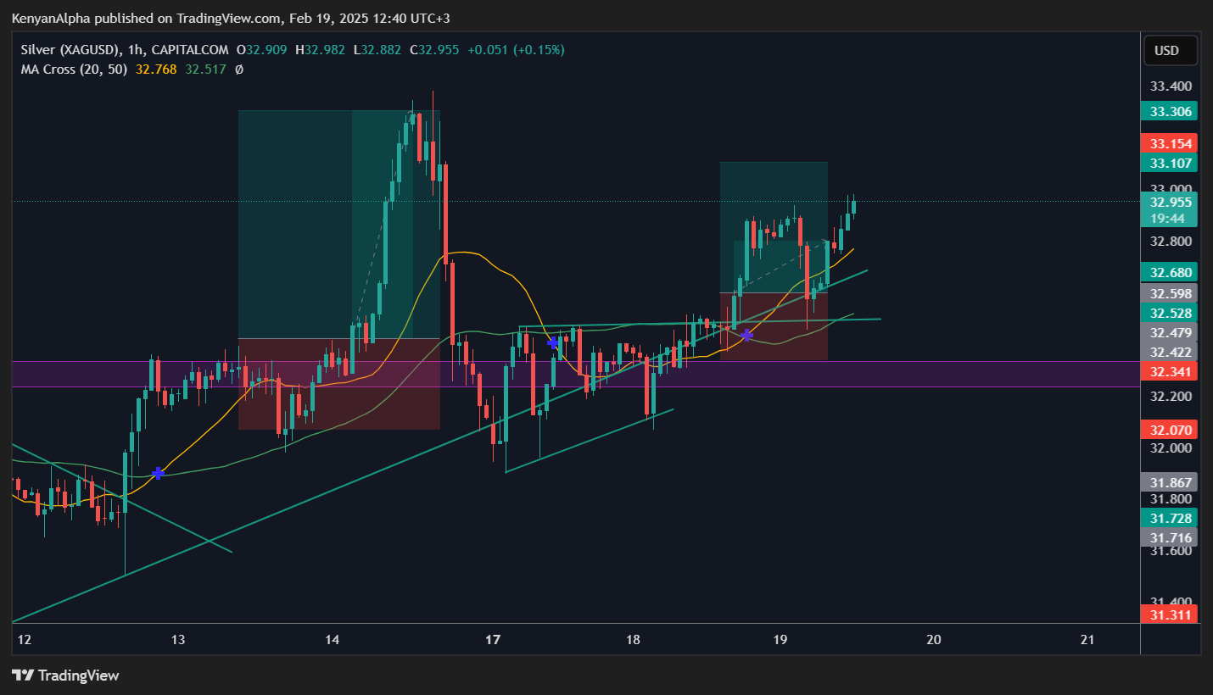Open the TradingView logo link
The height and width of the screenshot is (695, 1213).
[x=65, y=676]
